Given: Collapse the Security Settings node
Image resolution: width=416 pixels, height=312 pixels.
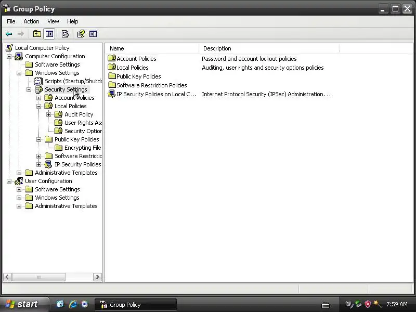Looking at the screenshot, I should pos(29,89).
